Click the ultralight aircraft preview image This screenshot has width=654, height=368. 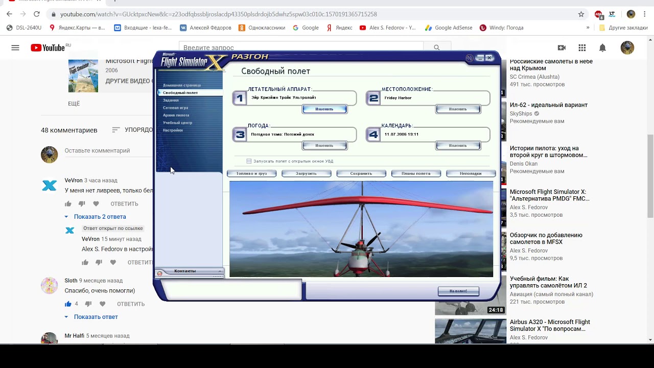pyautogui.click(x=361, y=229)
